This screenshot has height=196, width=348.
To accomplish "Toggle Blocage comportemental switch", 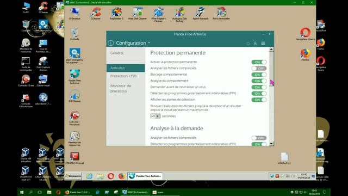I will pos(259,75).
